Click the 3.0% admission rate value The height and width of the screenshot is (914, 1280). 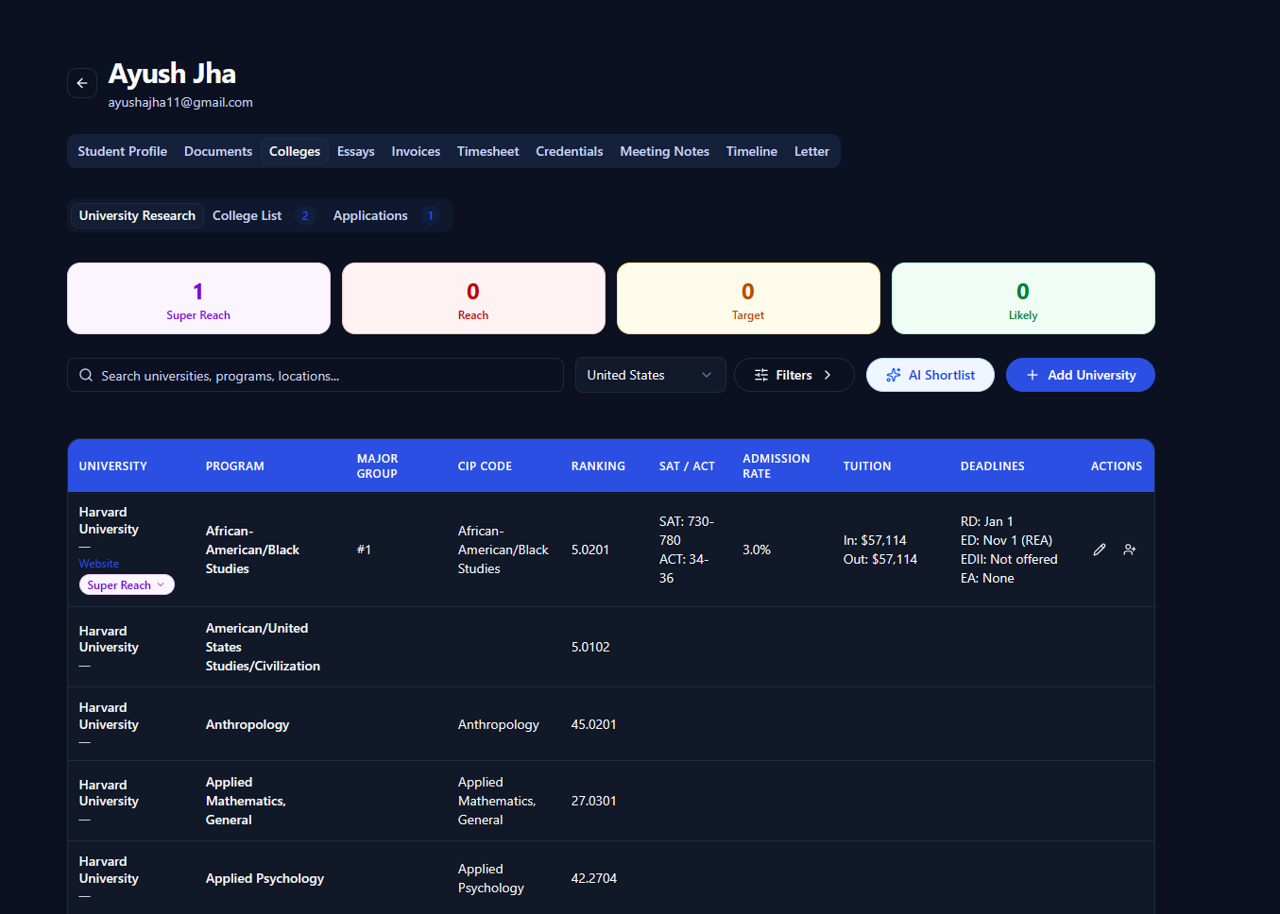click(x=757, y=550)
